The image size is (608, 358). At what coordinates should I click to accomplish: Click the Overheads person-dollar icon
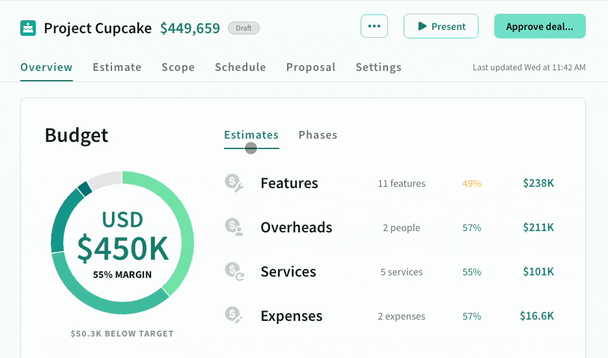click(234, 227)
